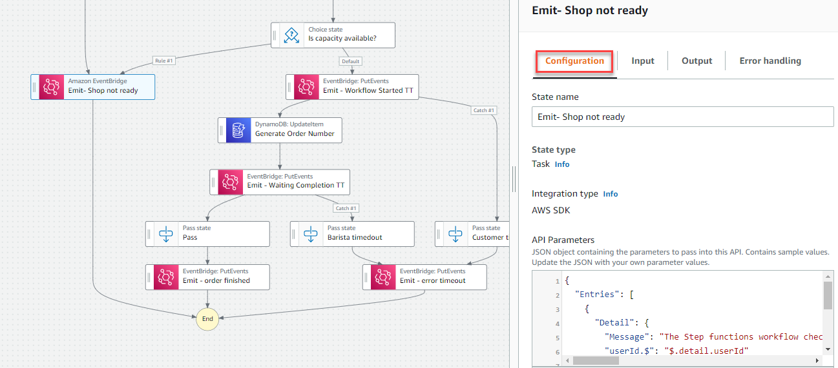Click Pass state icon on Barista timedout
This screenshot has width=838, height=368.
(311, 233)
